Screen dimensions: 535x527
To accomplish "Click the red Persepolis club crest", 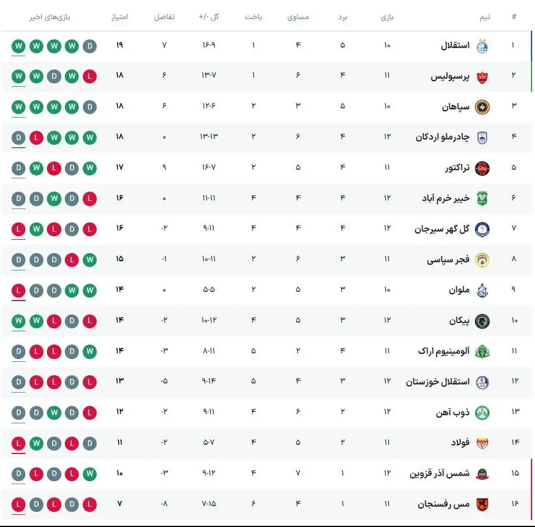I will click(482, 76).
